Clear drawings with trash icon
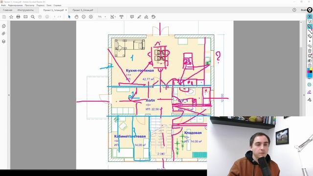This screenshot has height=176, width=313. [310, 51]
